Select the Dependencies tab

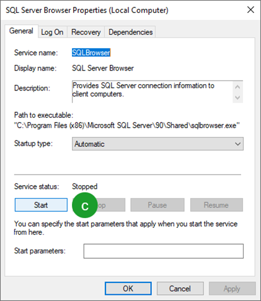130,32
